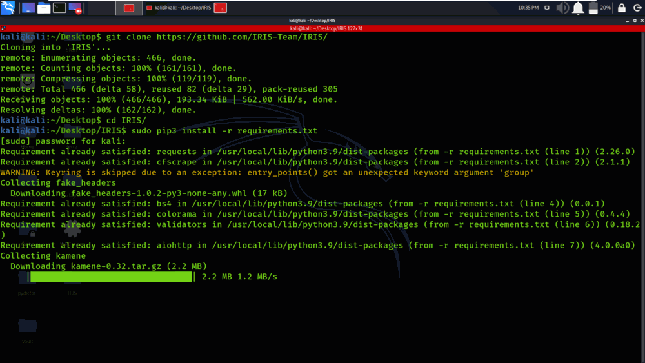Viewport: 645px width, 363px height.
Task: Click 'Collecting fake_headers' line
Action: pos(58,183)
